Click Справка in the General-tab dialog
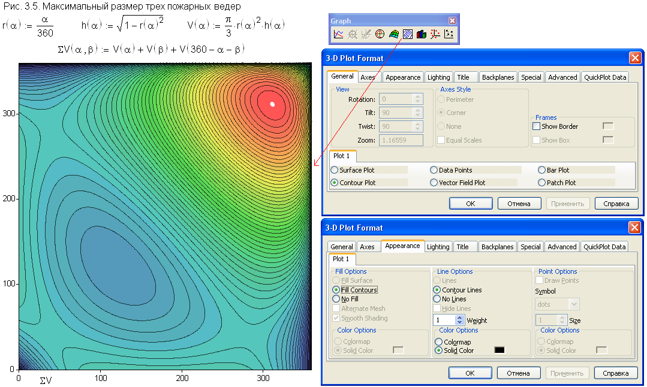Screen dimensions: 647x387 click(x=616, y=204)
